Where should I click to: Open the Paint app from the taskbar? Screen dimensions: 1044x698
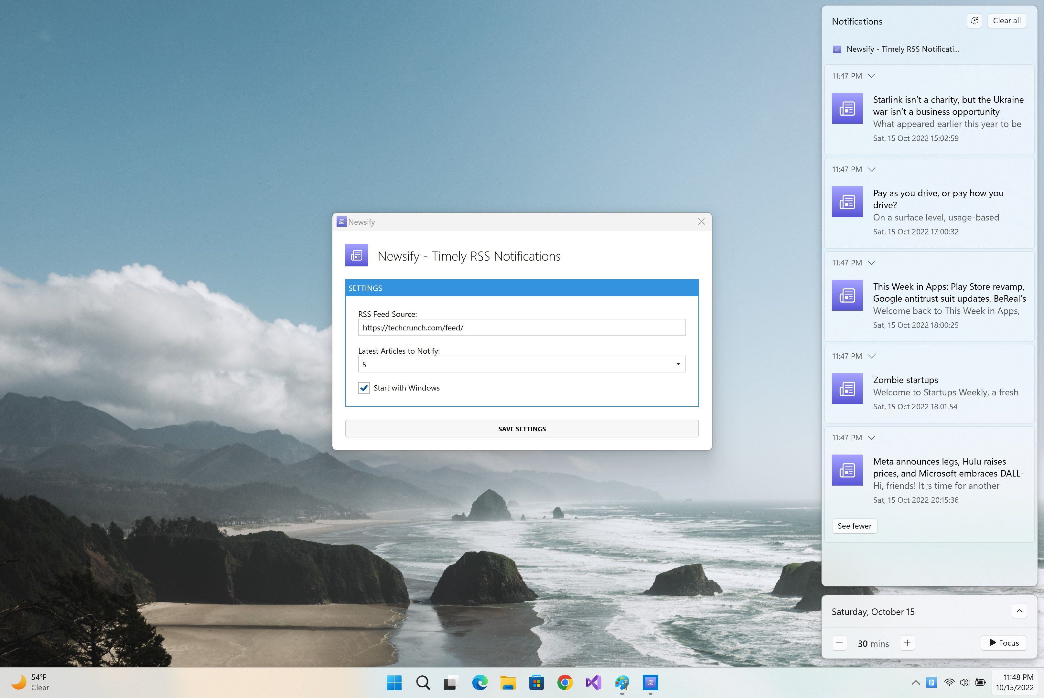click(x=622, y=682)
